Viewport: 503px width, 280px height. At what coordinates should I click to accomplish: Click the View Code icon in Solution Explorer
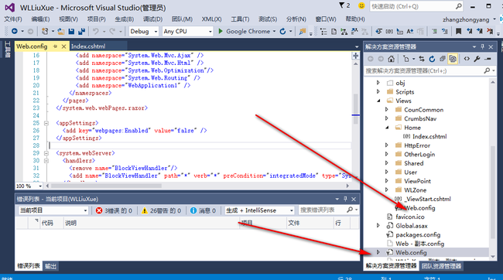coord(467,59)
